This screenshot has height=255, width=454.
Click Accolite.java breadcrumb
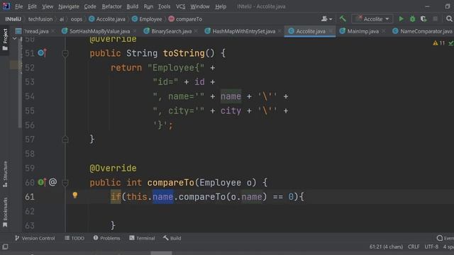(107, 19)
